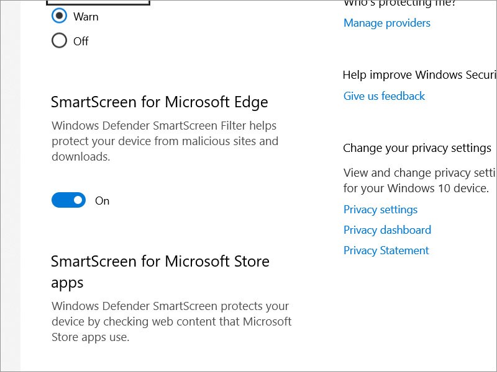
Task: Click the View and change privacy settings text
Action: tap(420, 180)
